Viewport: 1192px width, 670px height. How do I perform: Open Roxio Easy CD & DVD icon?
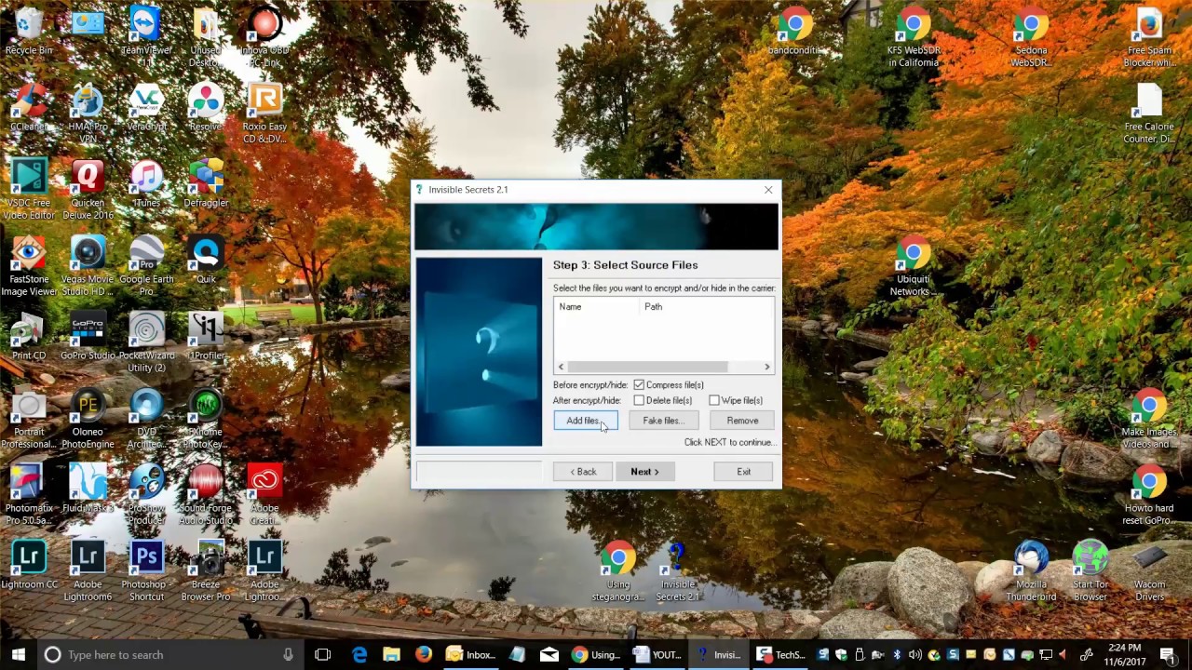point(264,114)
